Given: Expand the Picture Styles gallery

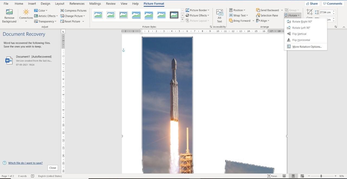Looking at the screenshot, I should [182, 20].
